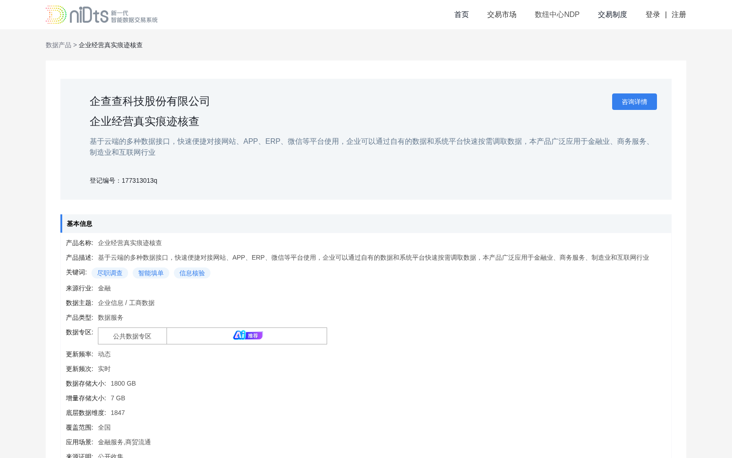Viewport: 732px width, 458px height.
Task: Click the 注册 link
Action: coord(678,15)
